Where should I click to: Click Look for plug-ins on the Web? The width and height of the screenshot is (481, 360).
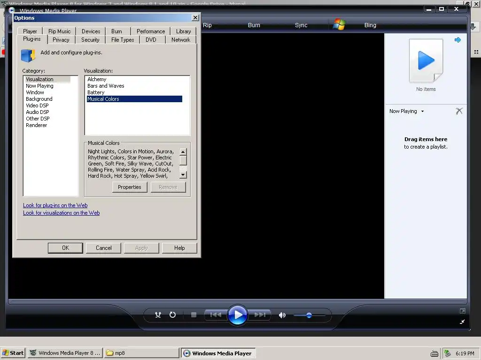tap(55, 205)
